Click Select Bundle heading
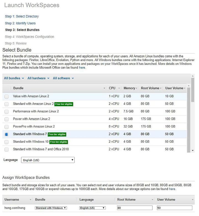199x216 pixels. click(17, 50)
